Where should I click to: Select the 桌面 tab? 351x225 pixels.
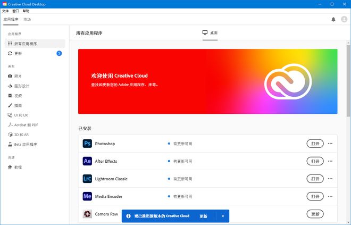coord(210,33)
